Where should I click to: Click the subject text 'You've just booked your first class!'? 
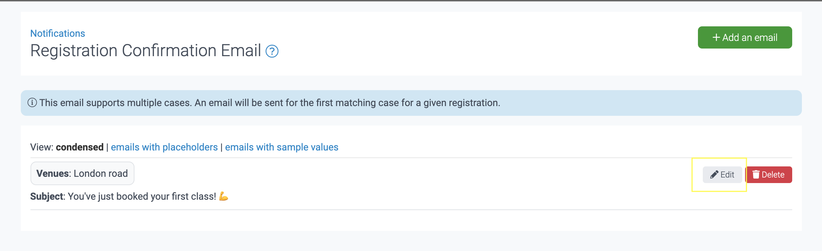[142, 196]
